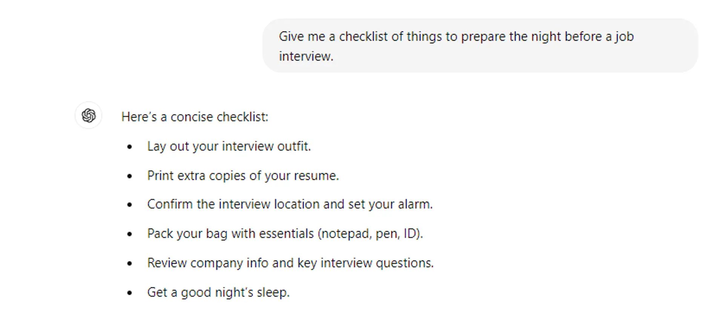The width and height of the screenshot is (724, 332).
Task: Click "Print extra copies of your resume" text
Action: (243, 176)
